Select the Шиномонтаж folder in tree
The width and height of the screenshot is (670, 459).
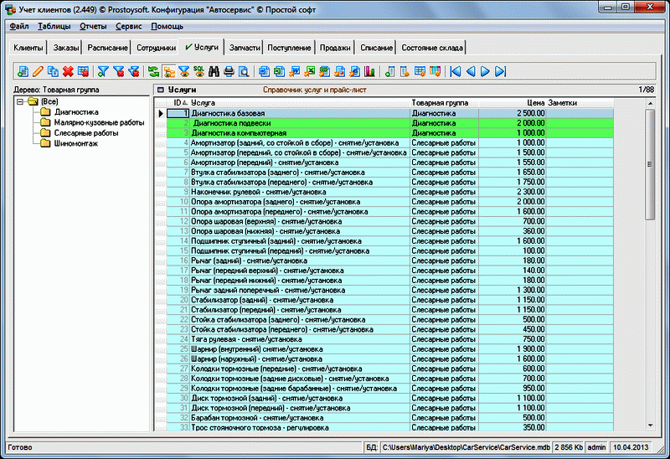[76, 143]
